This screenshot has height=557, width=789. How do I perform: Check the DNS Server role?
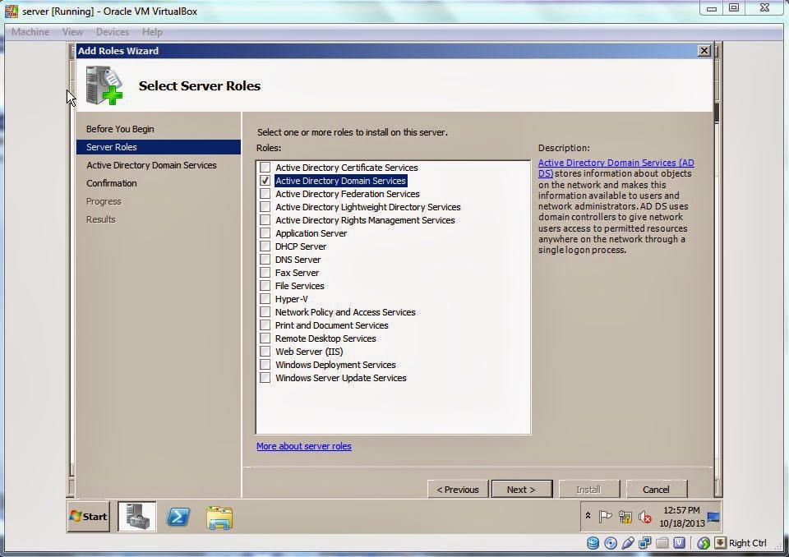point(265,259)
